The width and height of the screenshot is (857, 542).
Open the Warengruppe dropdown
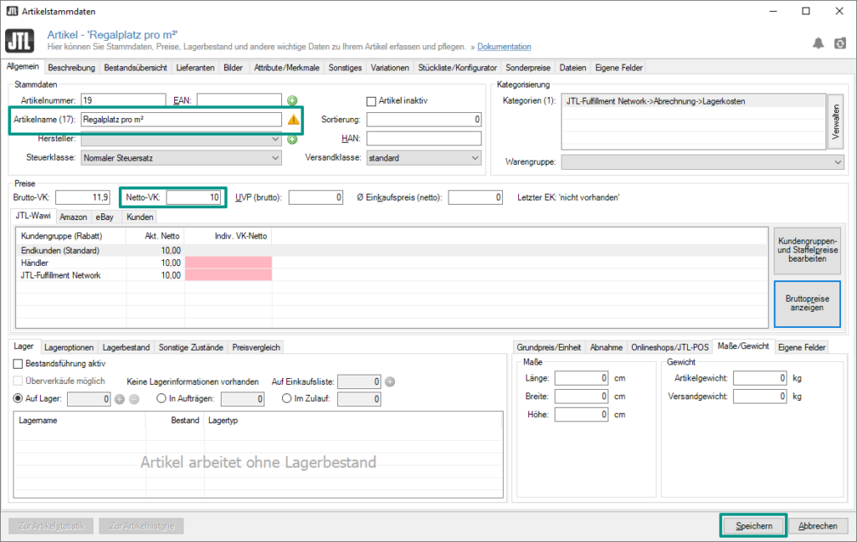(702, 162)
